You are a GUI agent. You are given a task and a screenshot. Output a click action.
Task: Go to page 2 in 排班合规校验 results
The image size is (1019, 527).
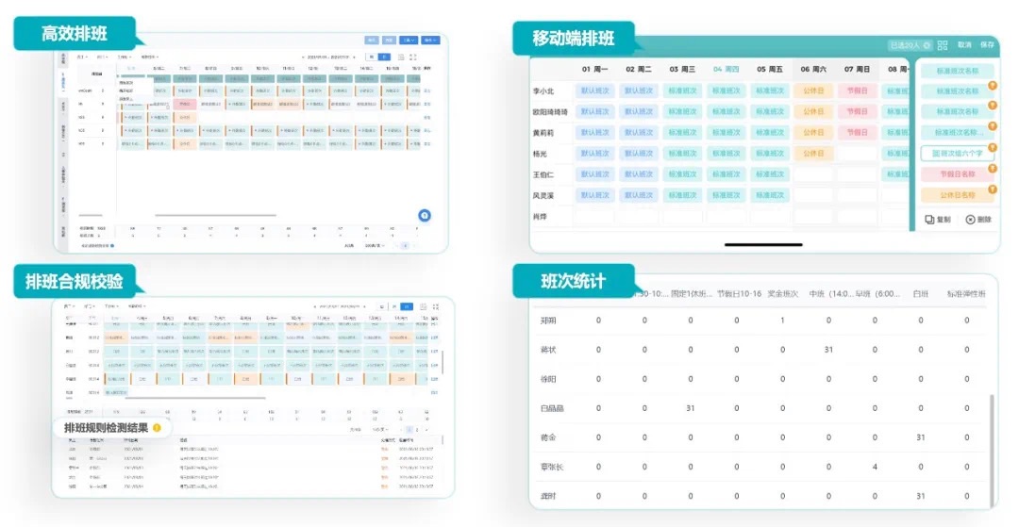click(x=417, y=430)
